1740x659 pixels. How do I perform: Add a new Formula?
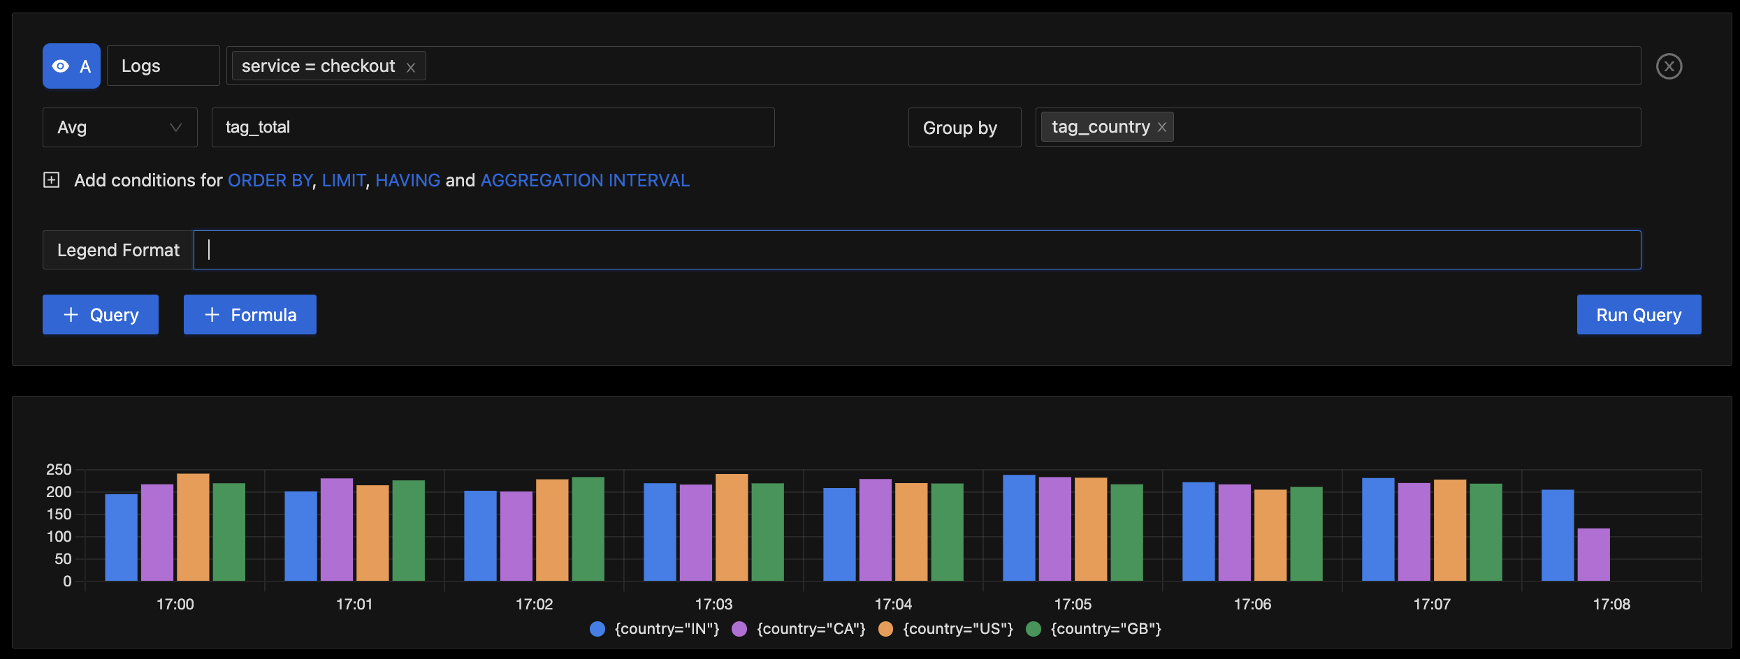[250, 315]
